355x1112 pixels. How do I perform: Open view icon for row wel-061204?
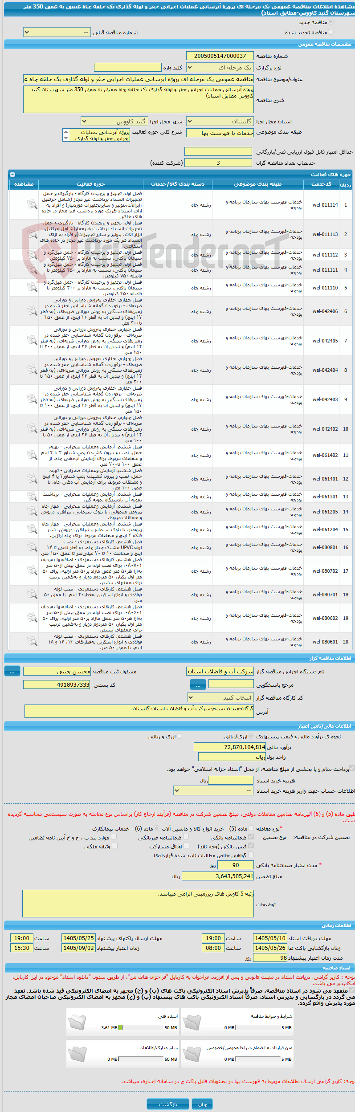click(x=32, y=530)
